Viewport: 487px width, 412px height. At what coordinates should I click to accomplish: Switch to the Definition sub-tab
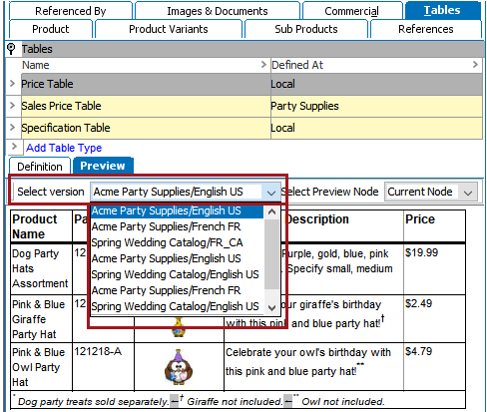(40, 167)
